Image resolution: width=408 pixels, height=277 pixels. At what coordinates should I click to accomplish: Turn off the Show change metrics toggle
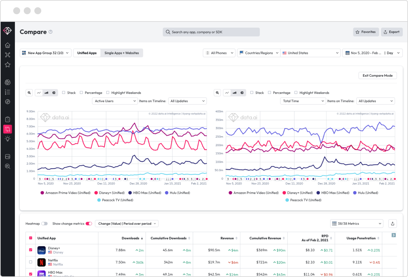[x=89, y=224]
